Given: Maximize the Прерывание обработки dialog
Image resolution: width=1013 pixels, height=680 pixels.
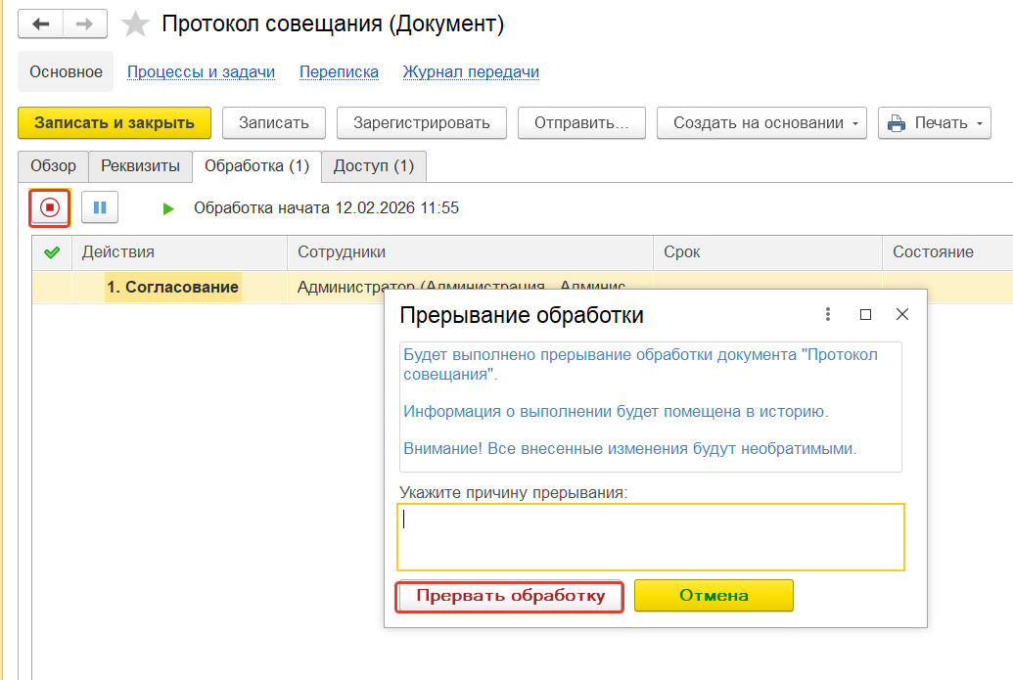Looking at the screenshot, I should pyautogui.click(x=865, y=314).
